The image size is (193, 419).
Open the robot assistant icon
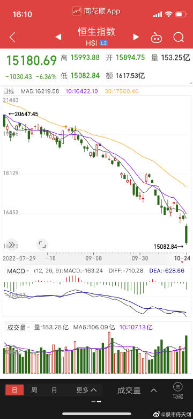157,38
